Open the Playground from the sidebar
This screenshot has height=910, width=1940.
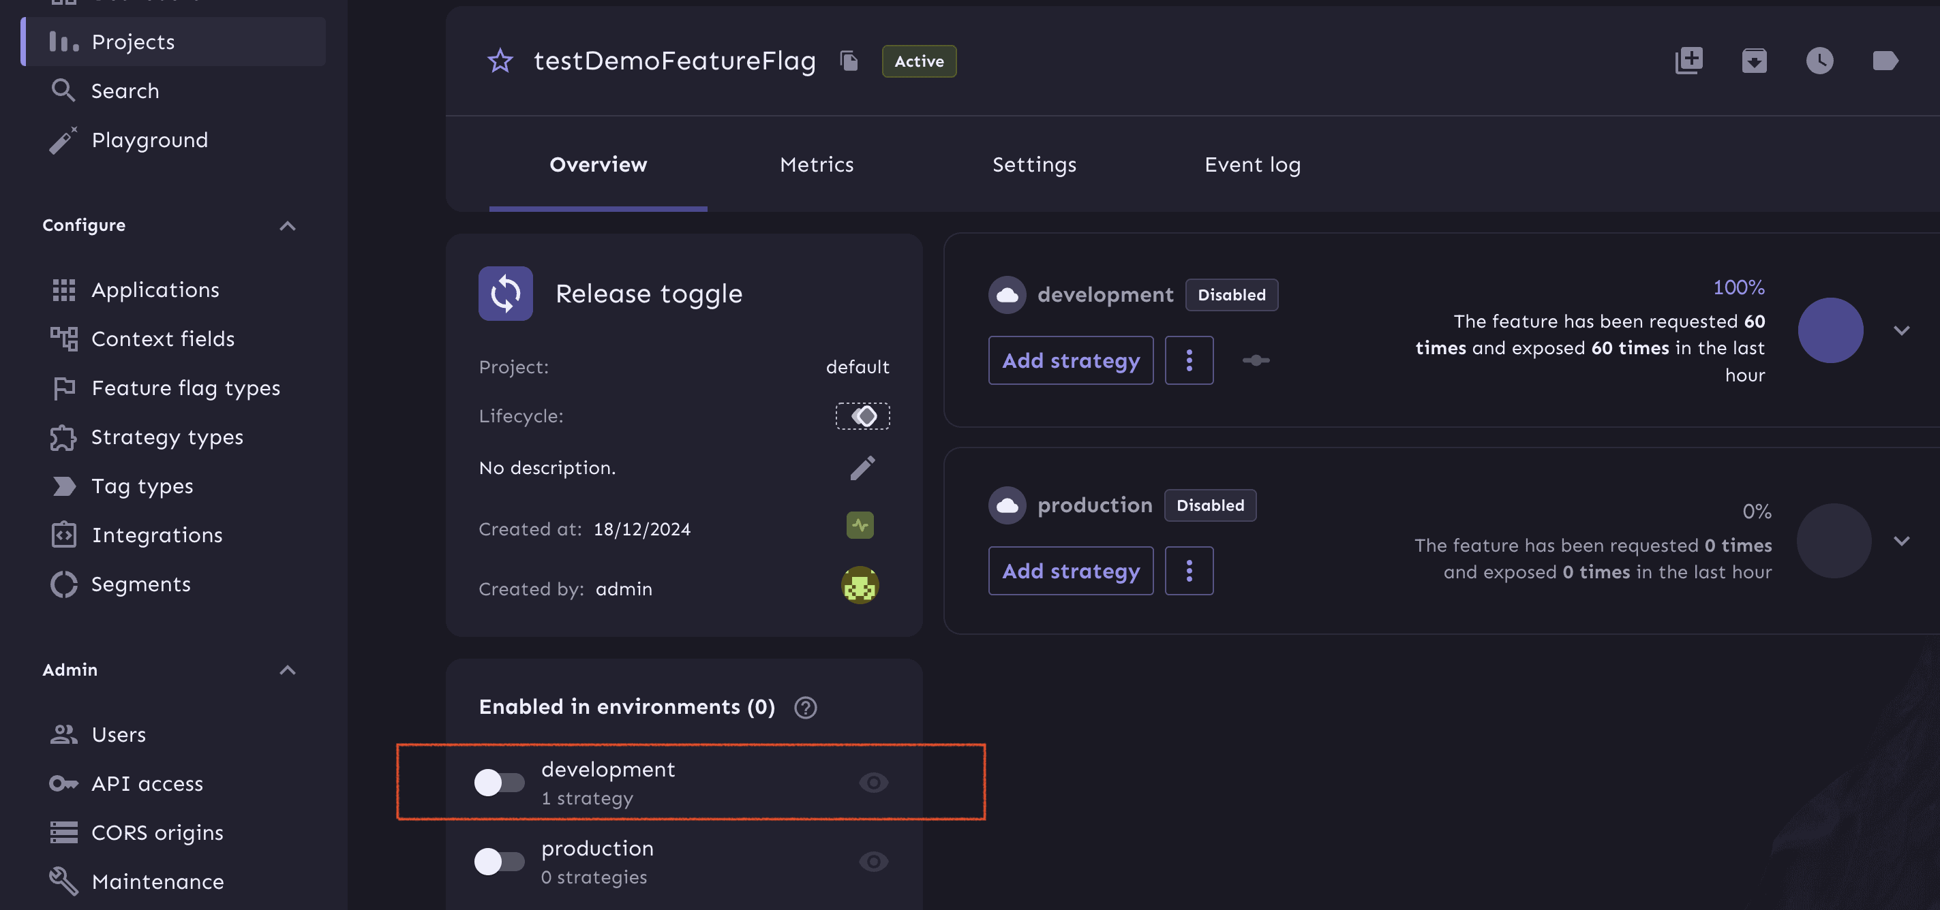tap(150, 139)
